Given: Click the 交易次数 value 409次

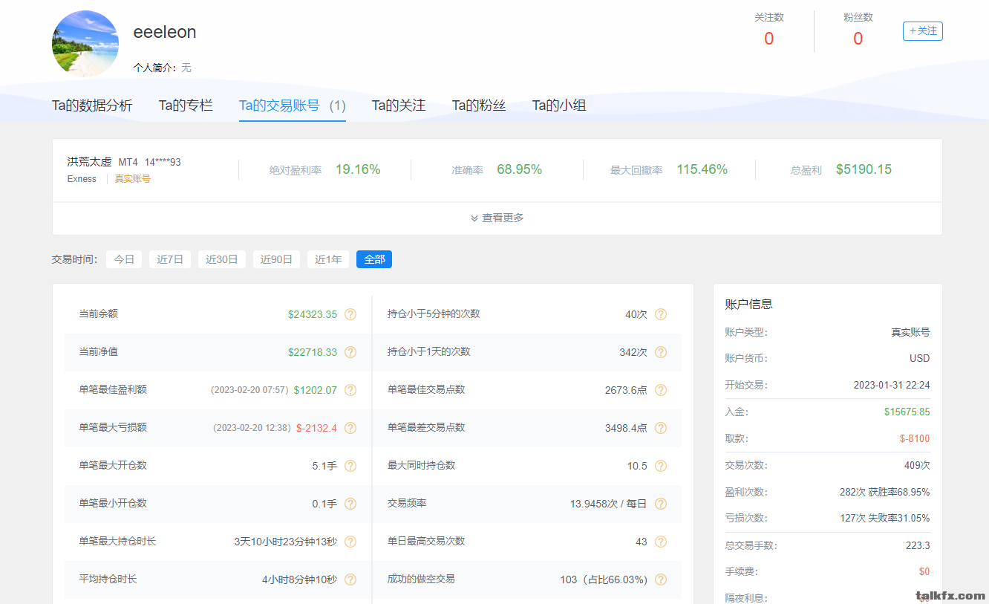Looking at the screenshot, I should click(917, 465).
